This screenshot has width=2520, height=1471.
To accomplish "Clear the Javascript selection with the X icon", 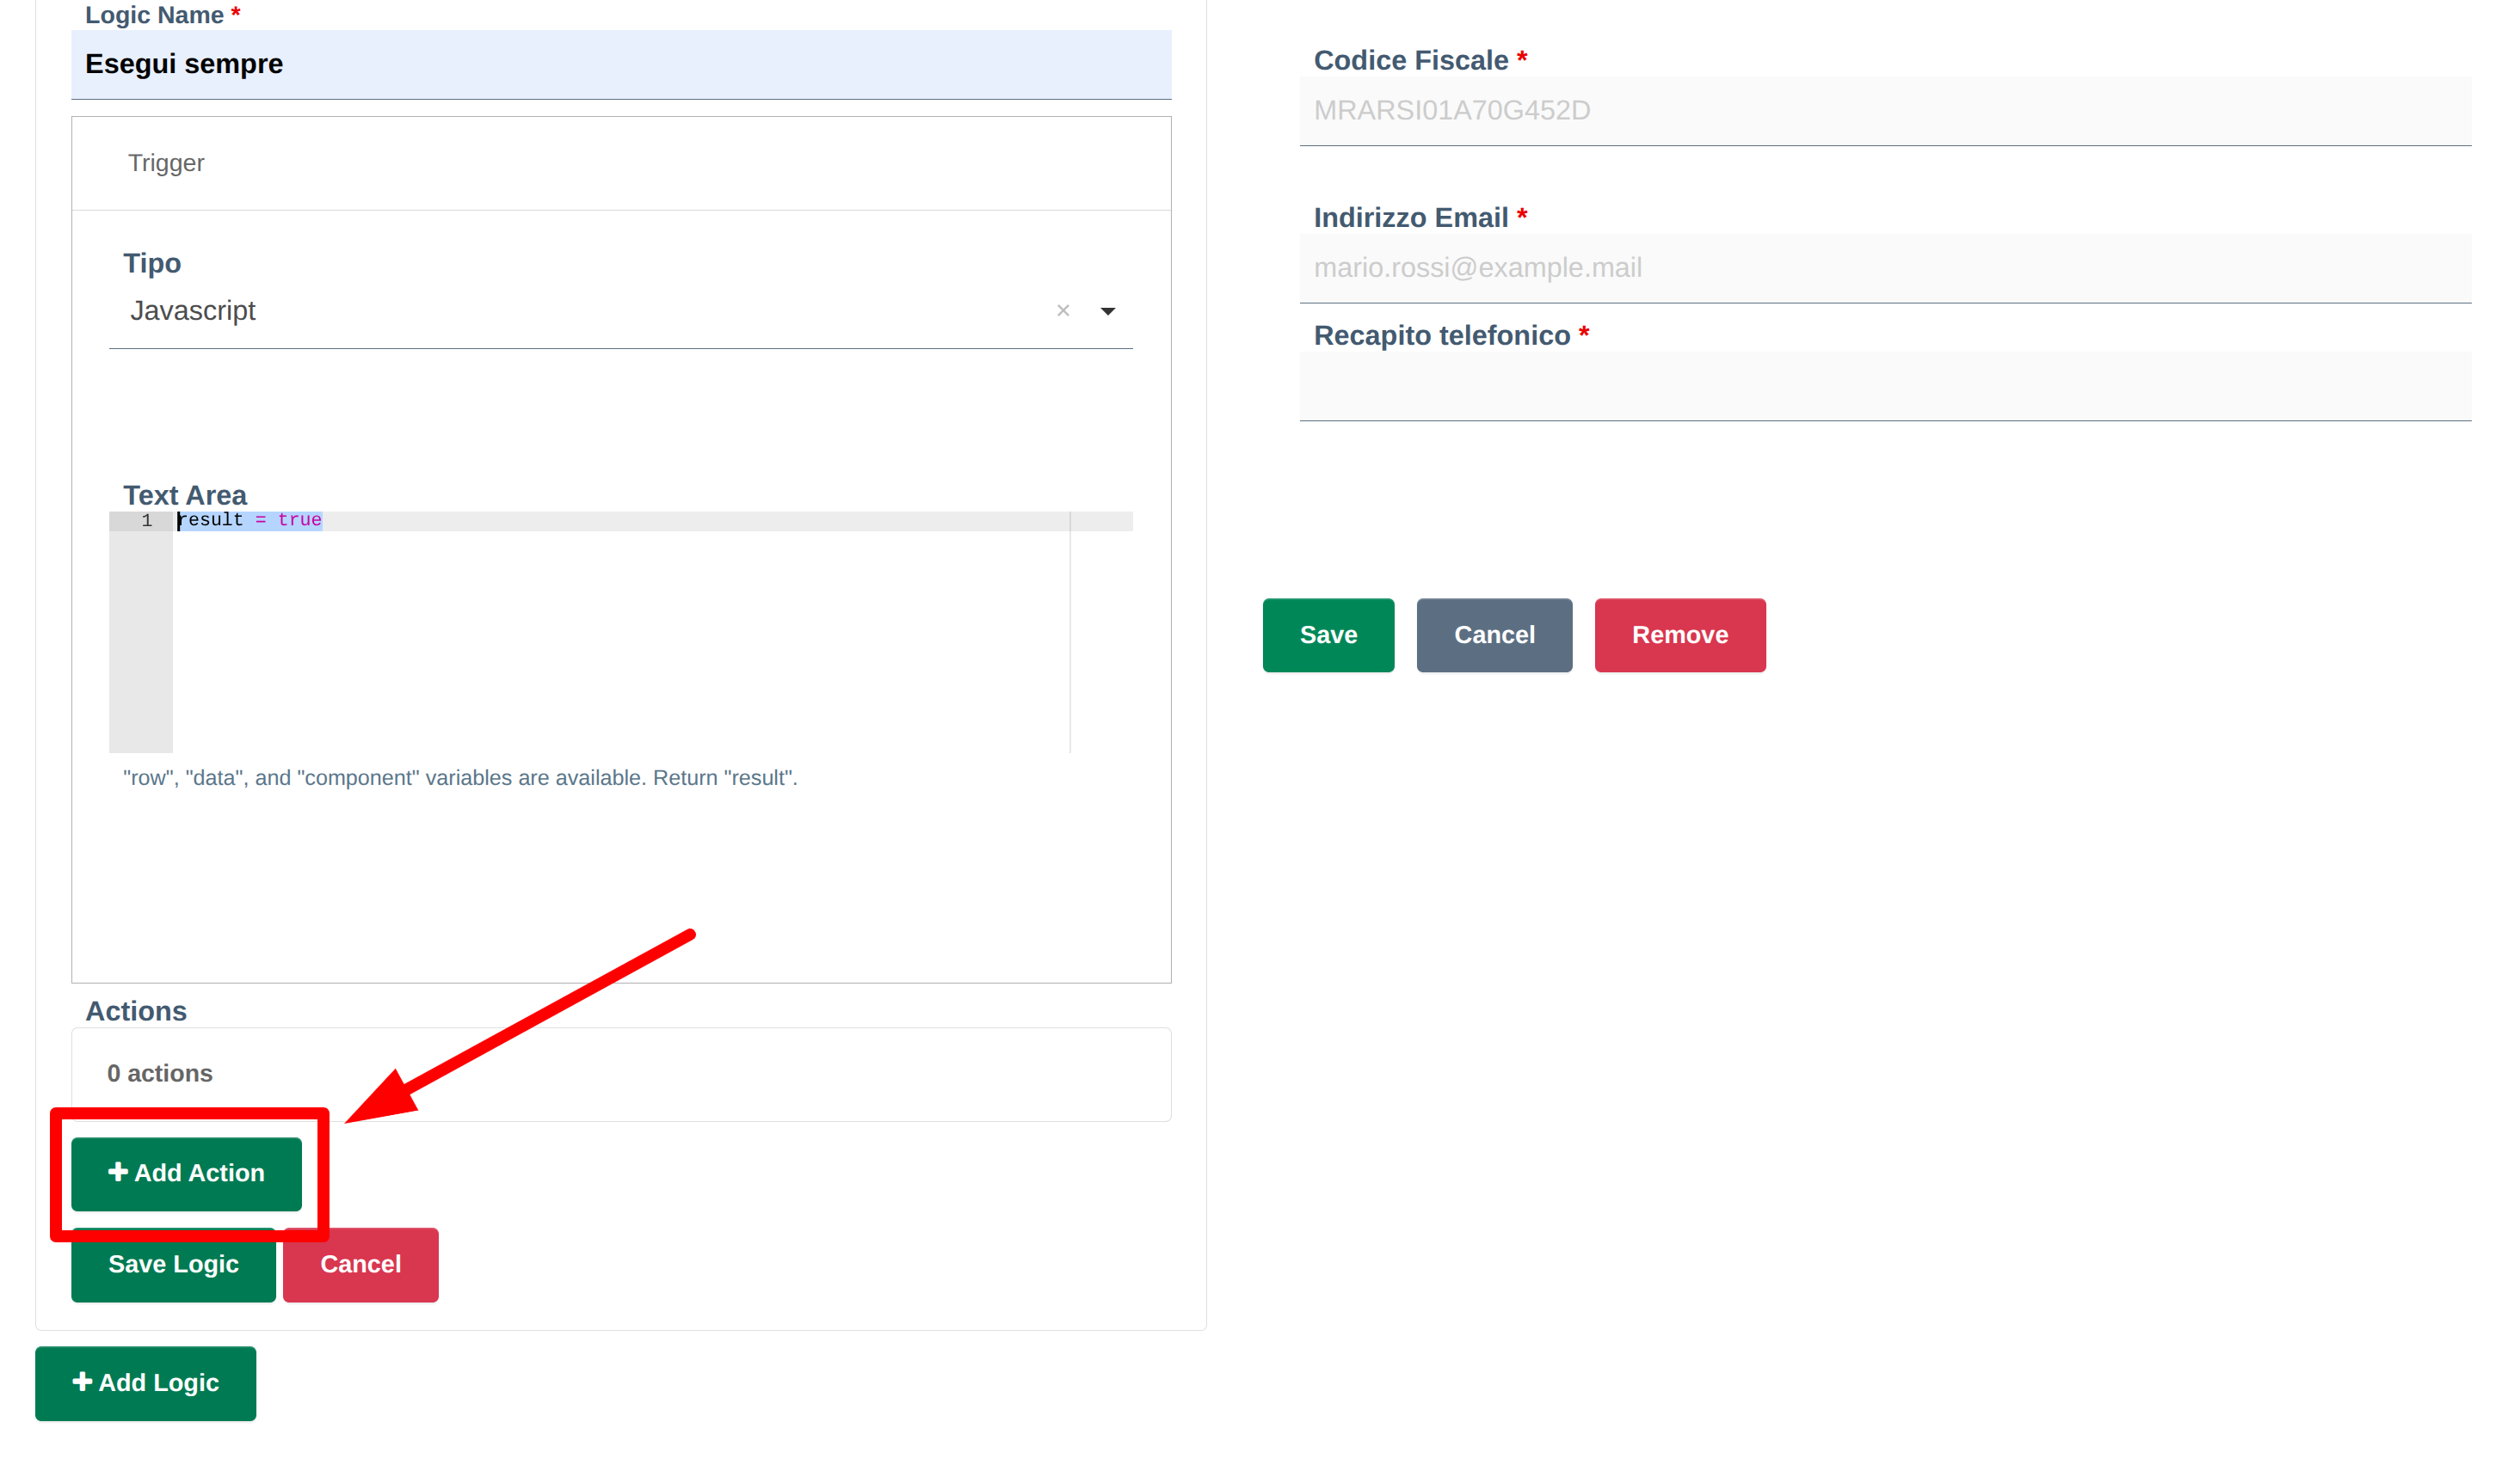I will pyautogui.click(x=1063, y=310).
